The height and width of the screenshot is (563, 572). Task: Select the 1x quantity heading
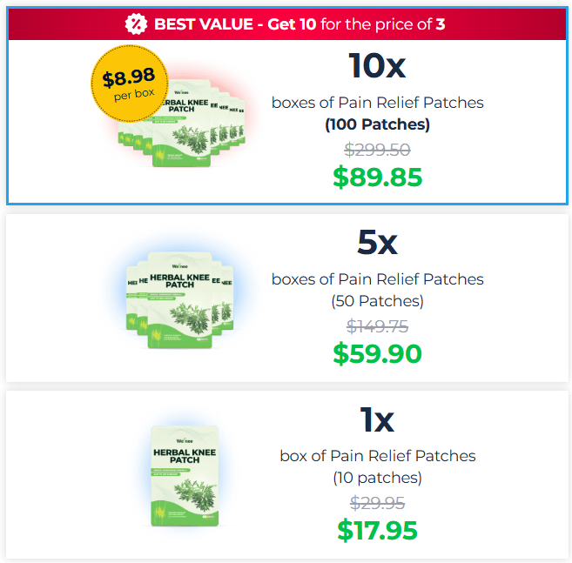[x=377, y=420]
